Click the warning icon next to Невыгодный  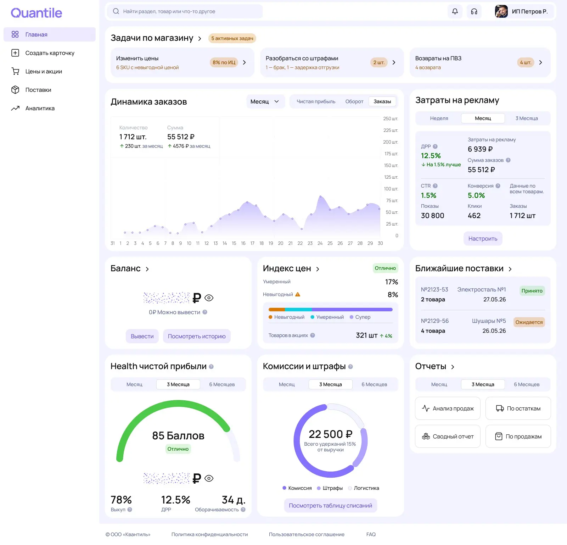click(298, 294)
